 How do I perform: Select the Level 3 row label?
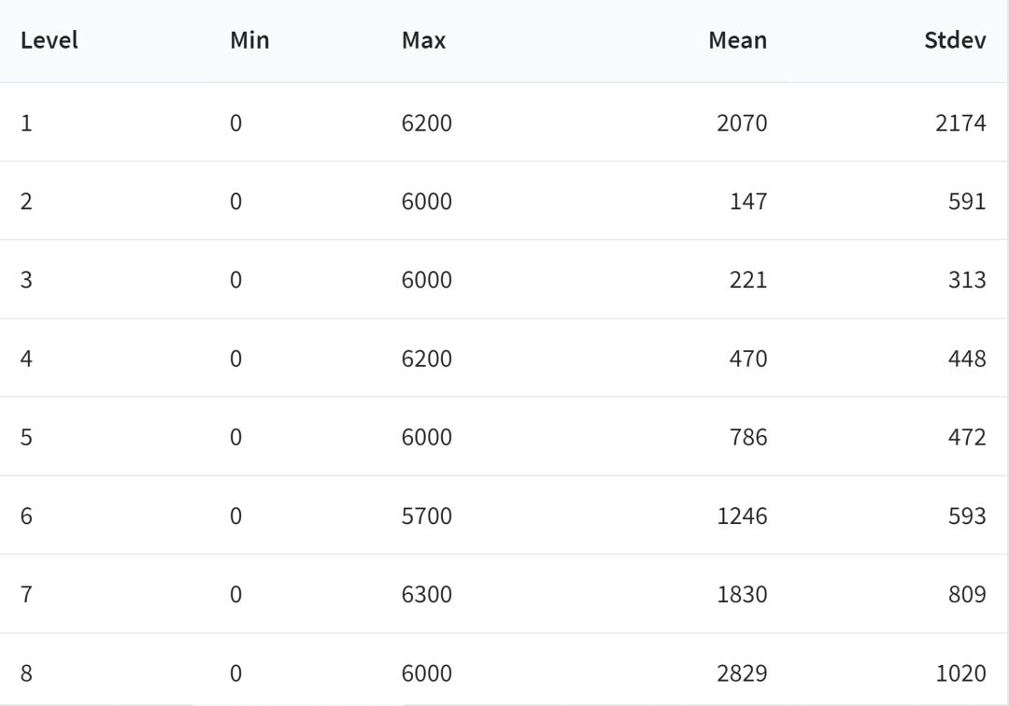tap(26, 279)
